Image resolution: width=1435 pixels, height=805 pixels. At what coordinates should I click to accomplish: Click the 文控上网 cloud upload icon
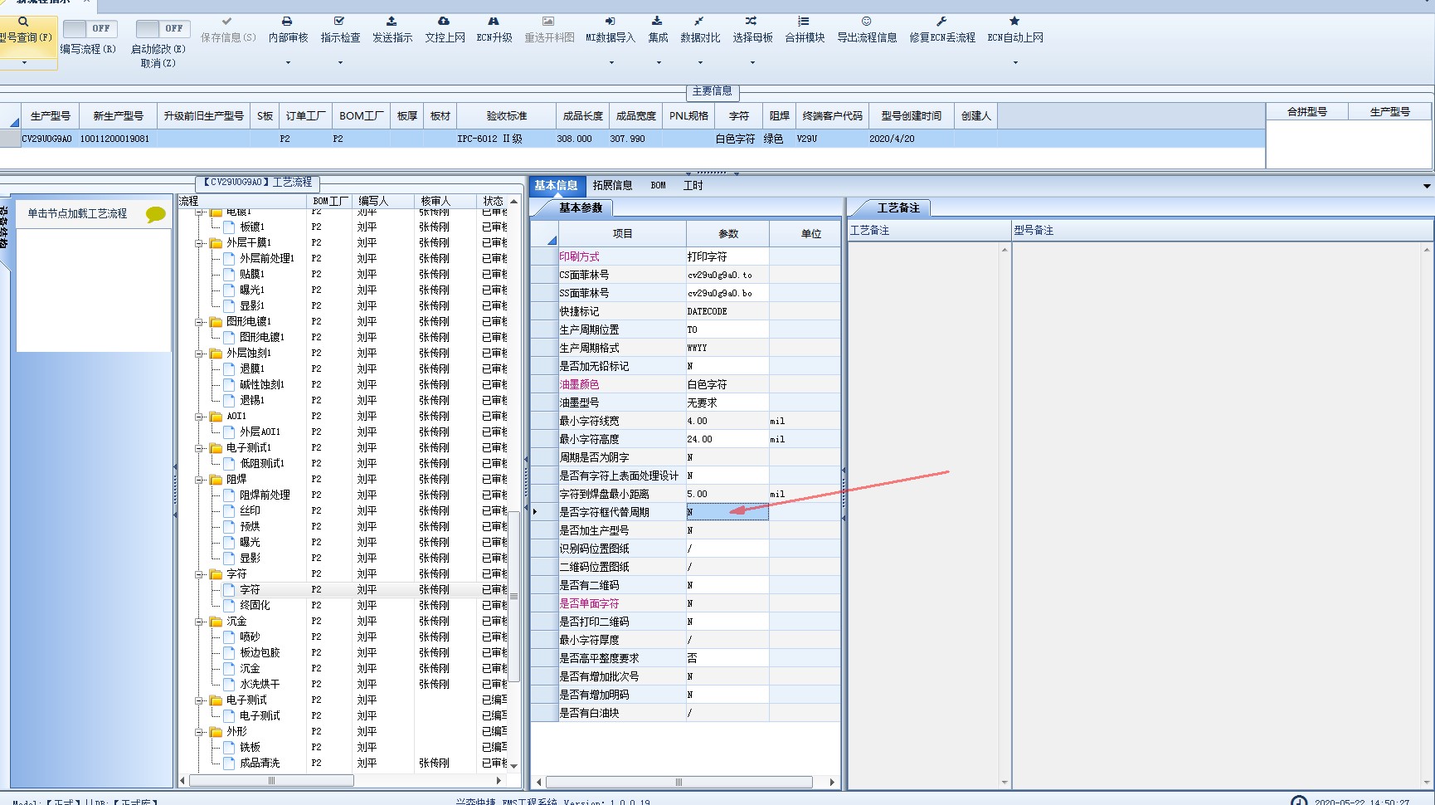(x=444, y=21)
